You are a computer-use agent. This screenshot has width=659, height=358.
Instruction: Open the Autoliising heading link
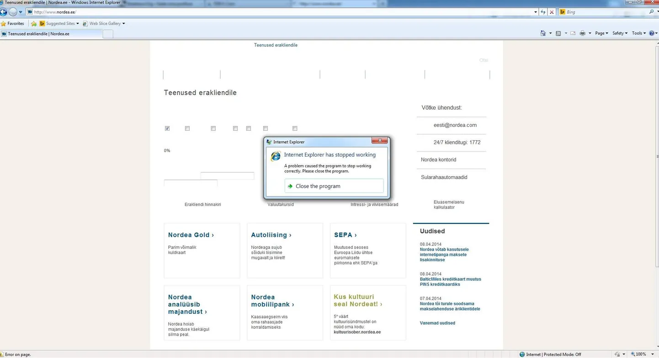(271, 235)
